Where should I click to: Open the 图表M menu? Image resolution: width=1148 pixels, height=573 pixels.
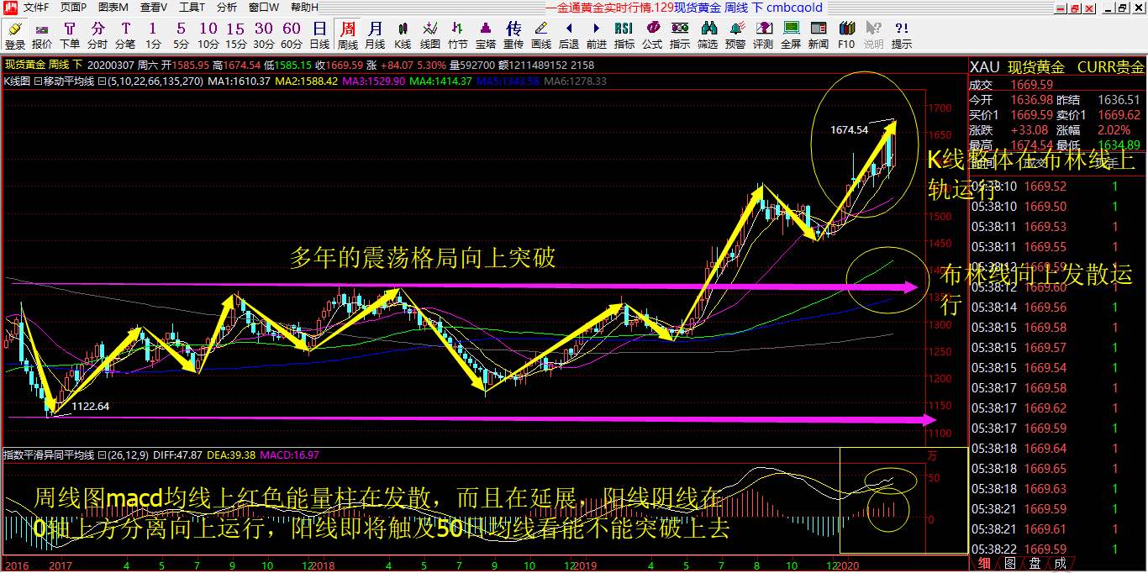(x=113, y=8)
